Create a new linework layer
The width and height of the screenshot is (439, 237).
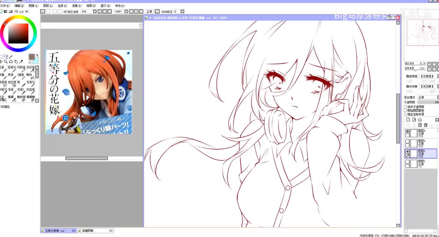click(414, 120)
